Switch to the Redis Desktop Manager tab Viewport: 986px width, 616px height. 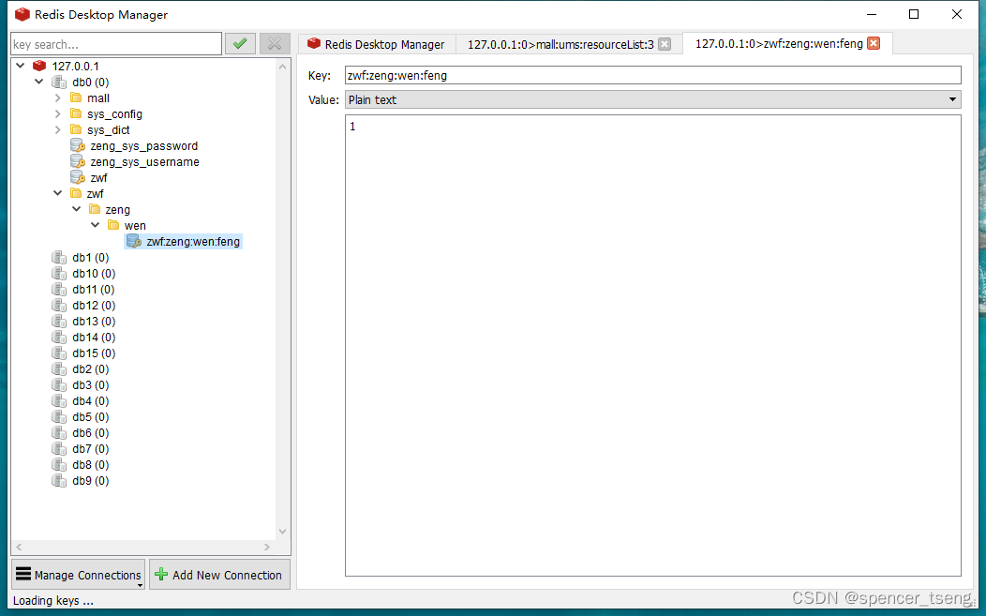[x=376, y=44]
